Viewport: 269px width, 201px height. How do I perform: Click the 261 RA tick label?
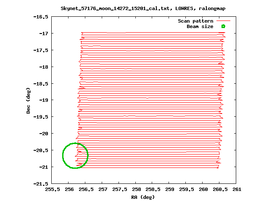coord(237,189)
